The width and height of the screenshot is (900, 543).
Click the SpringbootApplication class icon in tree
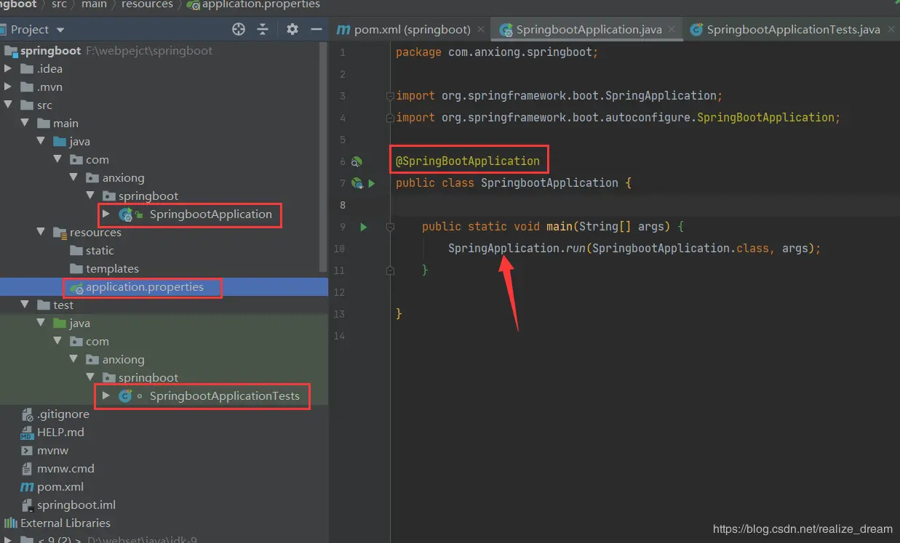coord(126,214)
